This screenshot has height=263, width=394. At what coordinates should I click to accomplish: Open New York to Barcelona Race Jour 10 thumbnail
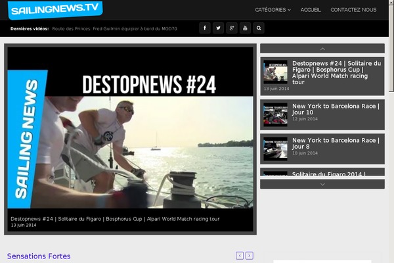[x=275, y=115]
